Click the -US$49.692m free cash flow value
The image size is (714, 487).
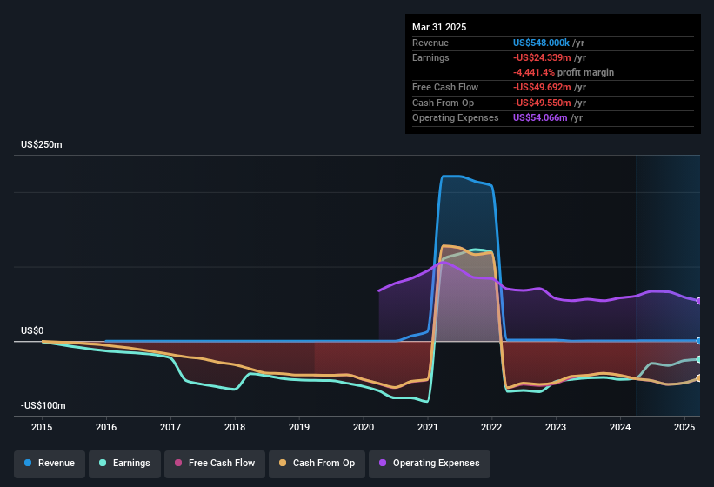(x=542, y=87)
